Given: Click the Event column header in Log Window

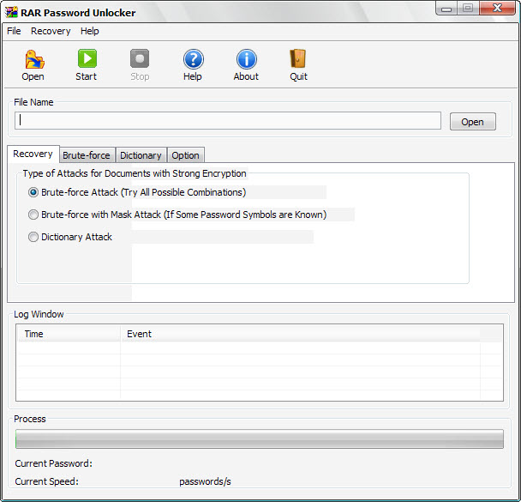Looking at the screenshot, I should tap(300, 334).
